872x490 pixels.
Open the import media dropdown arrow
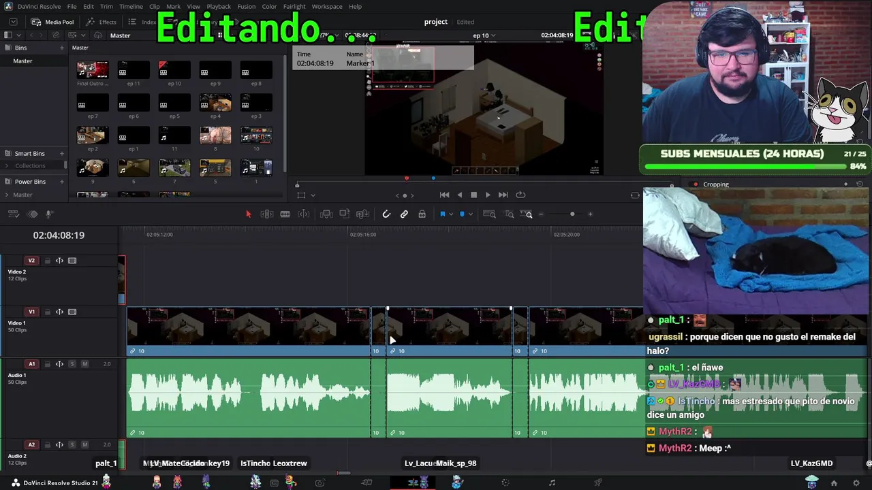tap(83, 35)
